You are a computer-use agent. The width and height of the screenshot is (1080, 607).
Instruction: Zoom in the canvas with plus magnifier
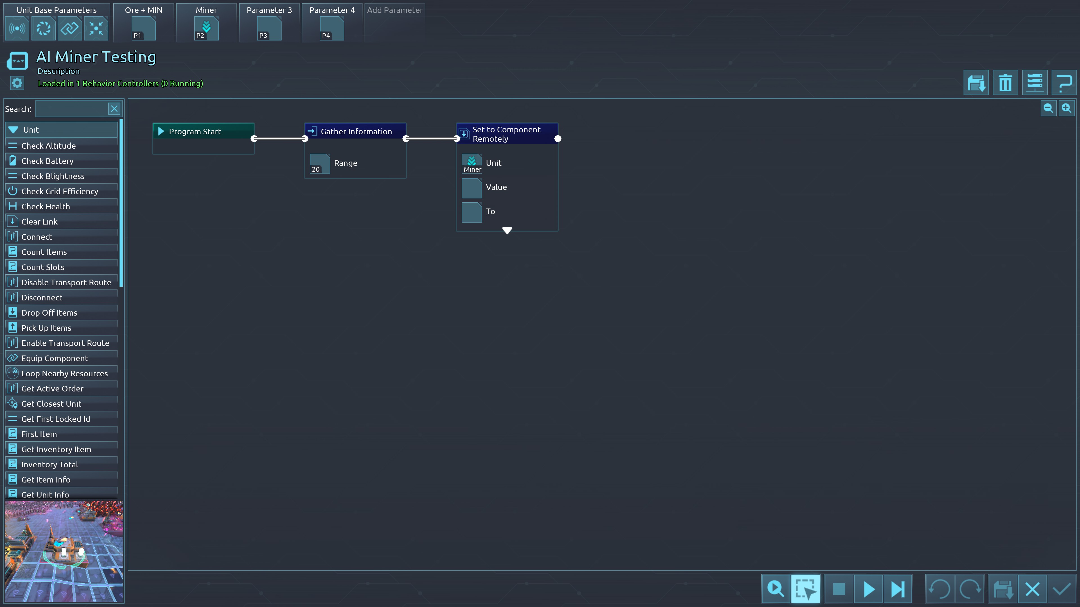click(x=1066, y=108)
